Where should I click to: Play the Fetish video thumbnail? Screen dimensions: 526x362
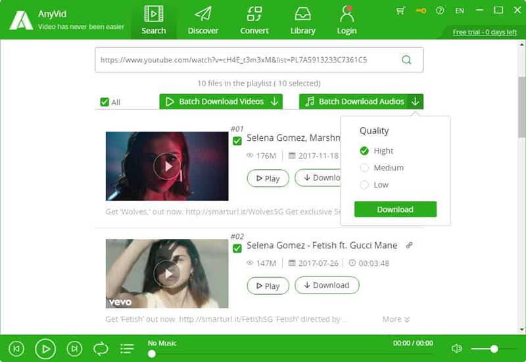167,274
